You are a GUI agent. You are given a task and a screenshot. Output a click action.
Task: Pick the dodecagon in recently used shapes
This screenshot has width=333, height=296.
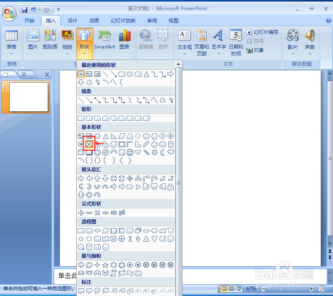[81, 74]
